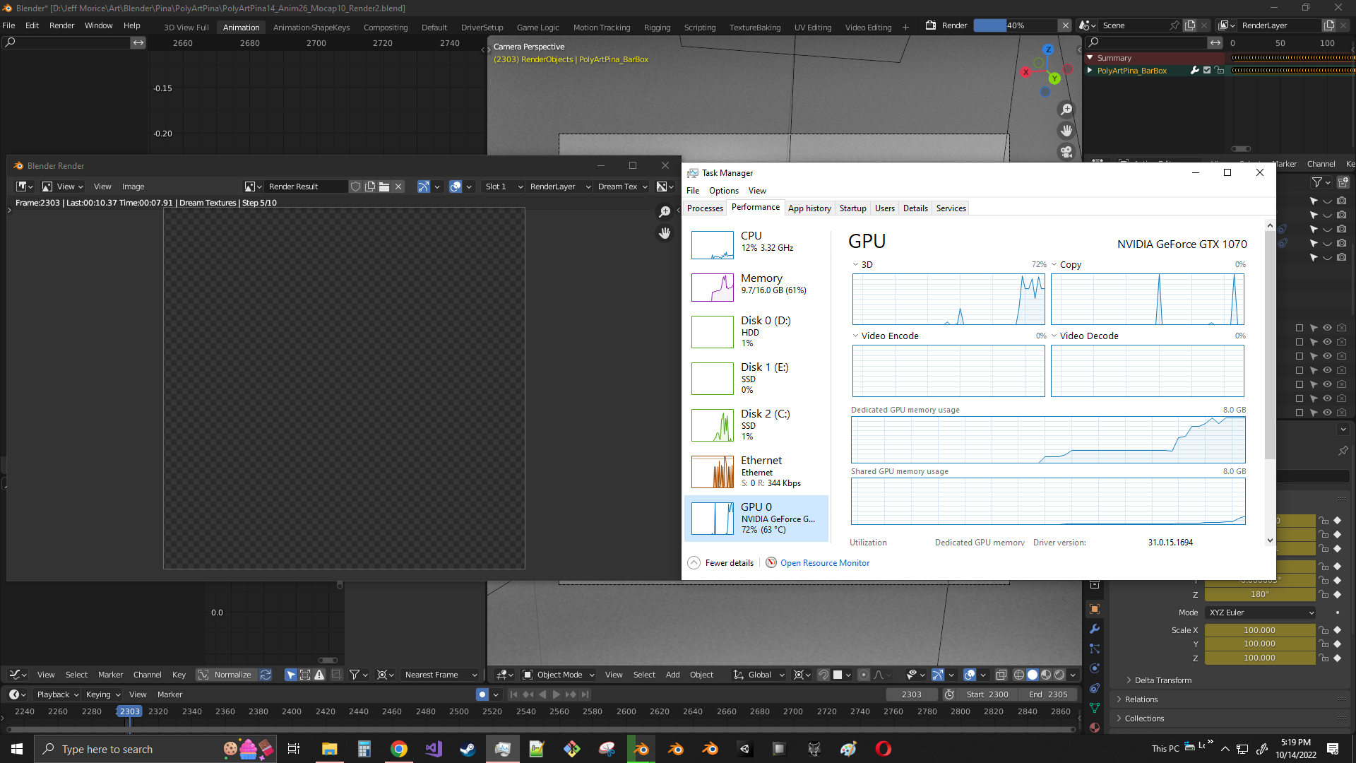Click the Blender icon on the Windows taskbar
The width and height of the screenshot is (1356, 763).
pos(641,748)
